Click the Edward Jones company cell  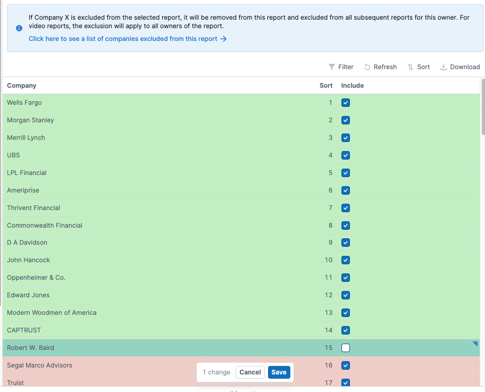[x=28, y=295]
